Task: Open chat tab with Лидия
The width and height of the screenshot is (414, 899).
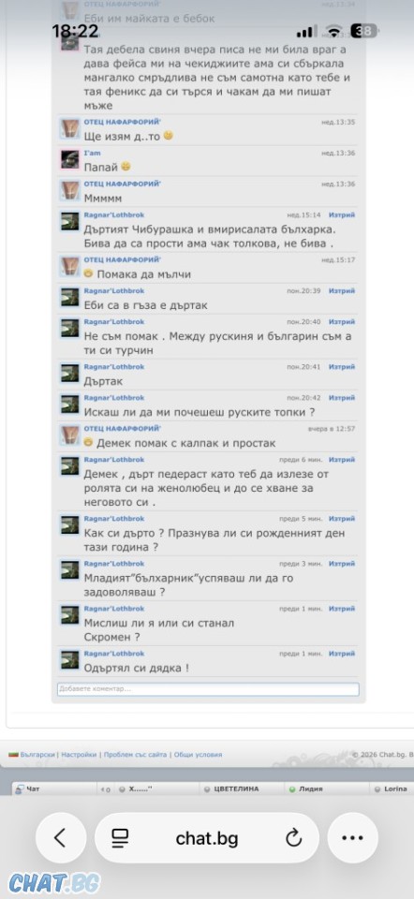Action: coord(310,788)
